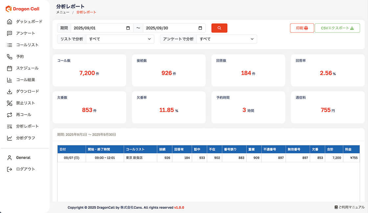Open the 禁止リスト blocked phone icon
Image resolution: width=368 pixels, height=213 pixels.
click(10, 103)
